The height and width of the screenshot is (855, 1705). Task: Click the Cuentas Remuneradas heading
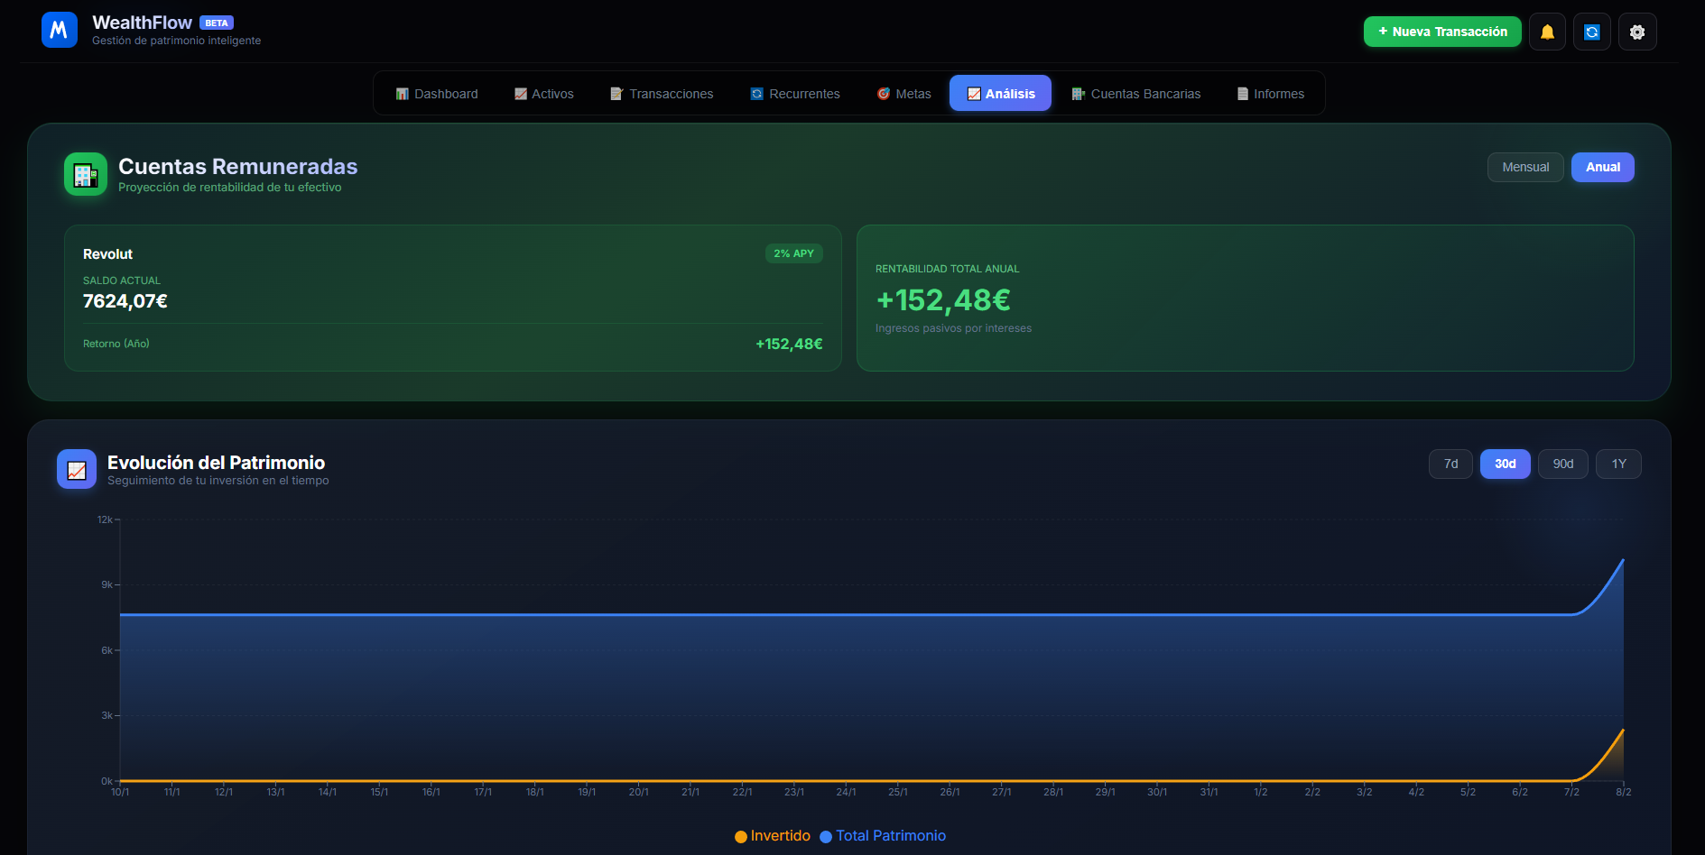(x=238, y=167)
